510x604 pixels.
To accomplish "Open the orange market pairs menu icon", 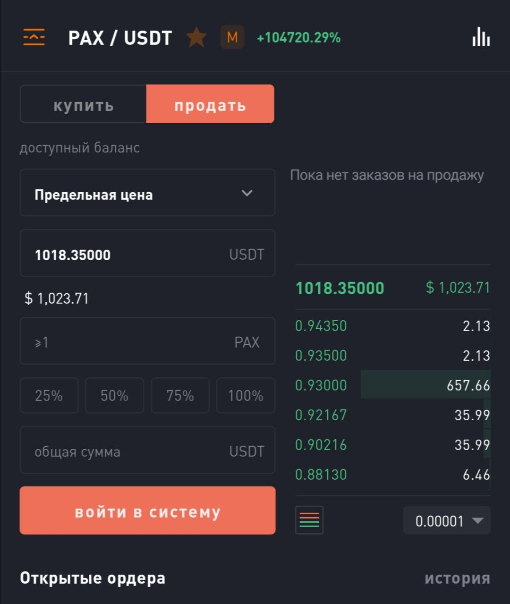I will pyautogui.click(x=34, y=37).
